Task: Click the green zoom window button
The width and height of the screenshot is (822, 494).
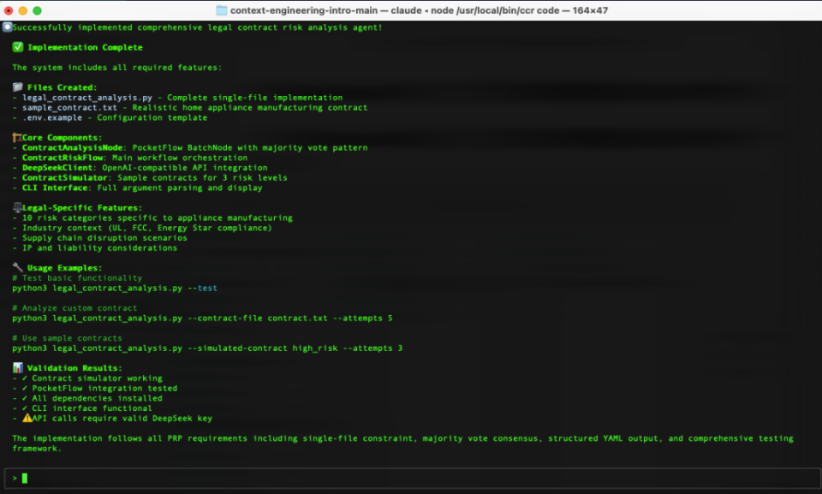Action: click(x=37, y=10)
